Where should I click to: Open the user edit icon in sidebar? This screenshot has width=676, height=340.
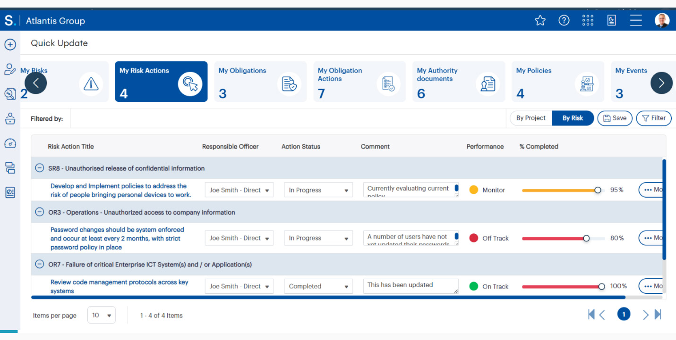pos(10,69)
